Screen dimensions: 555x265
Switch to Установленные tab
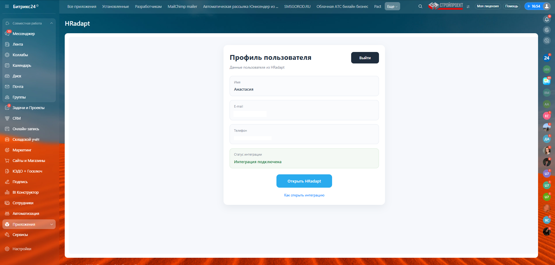116,6
